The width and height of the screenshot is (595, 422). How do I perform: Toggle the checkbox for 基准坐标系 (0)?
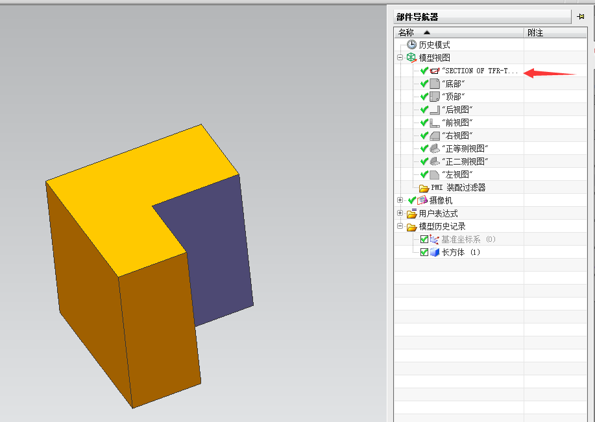point(424,239)
